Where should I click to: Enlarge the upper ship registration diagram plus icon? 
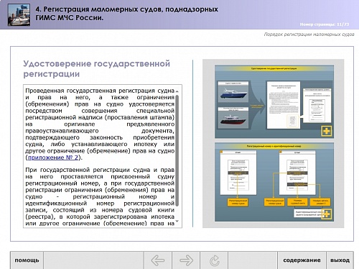pos(327,131)
